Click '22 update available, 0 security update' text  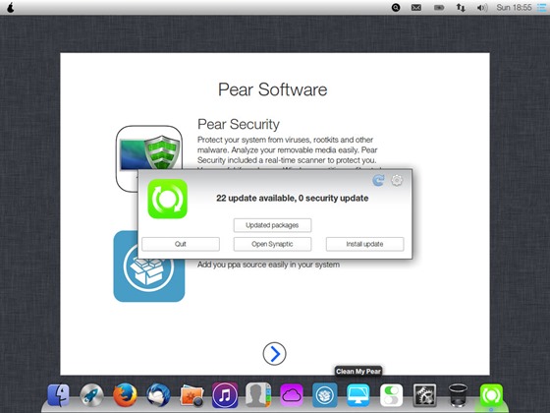(293, 198)
